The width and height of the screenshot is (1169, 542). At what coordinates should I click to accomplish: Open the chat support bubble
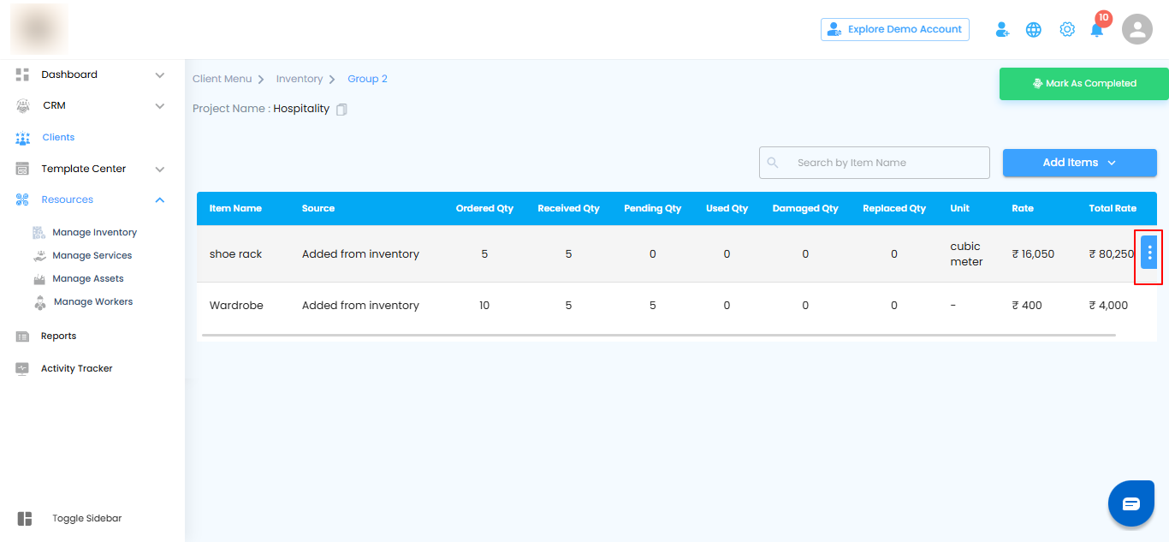tap(1131, 503)
